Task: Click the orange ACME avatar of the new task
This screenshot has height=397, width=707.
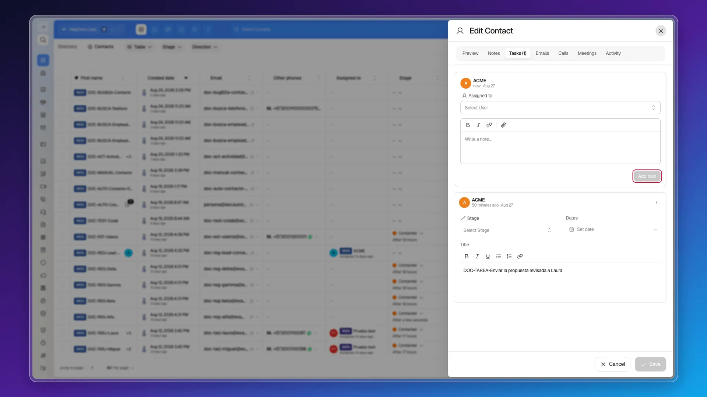Action: [466, 83]
